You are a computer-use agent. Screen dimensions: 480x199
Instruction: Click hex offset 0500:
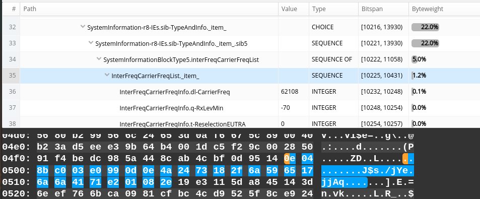pyautogui.click(x=16, y=170)
